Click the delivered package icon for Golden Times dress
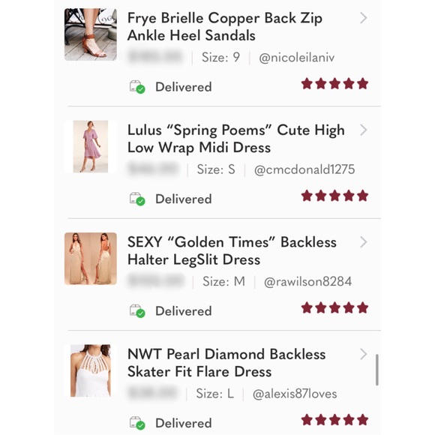Screen dimensions: 435x435 click(x=137, y=311)
